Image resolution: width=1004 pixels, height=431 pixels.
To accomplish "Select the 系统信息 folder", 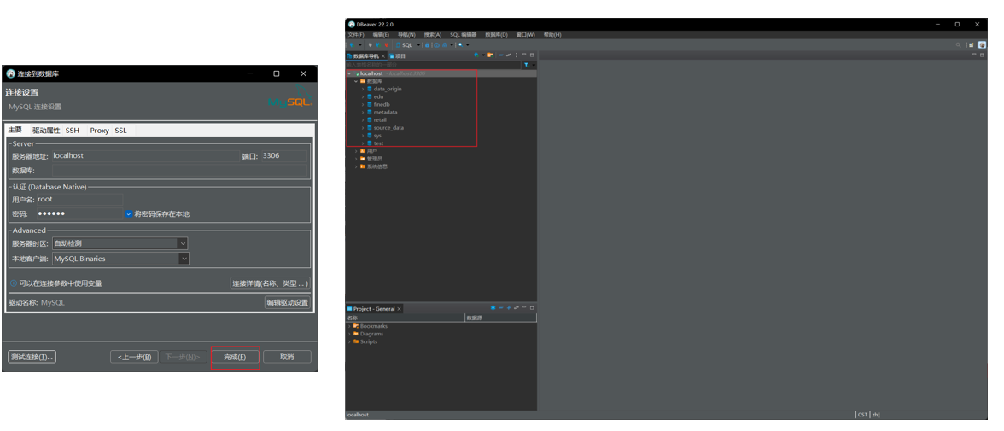I will pyautogui.click(x=377, y=166).
